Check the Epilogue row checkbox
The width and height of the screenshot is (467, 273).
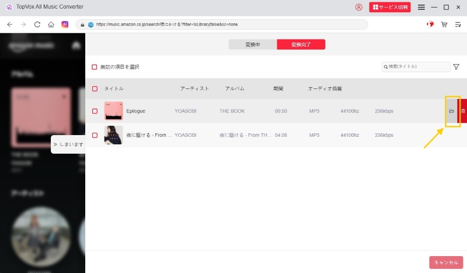(x=95, y=111)
